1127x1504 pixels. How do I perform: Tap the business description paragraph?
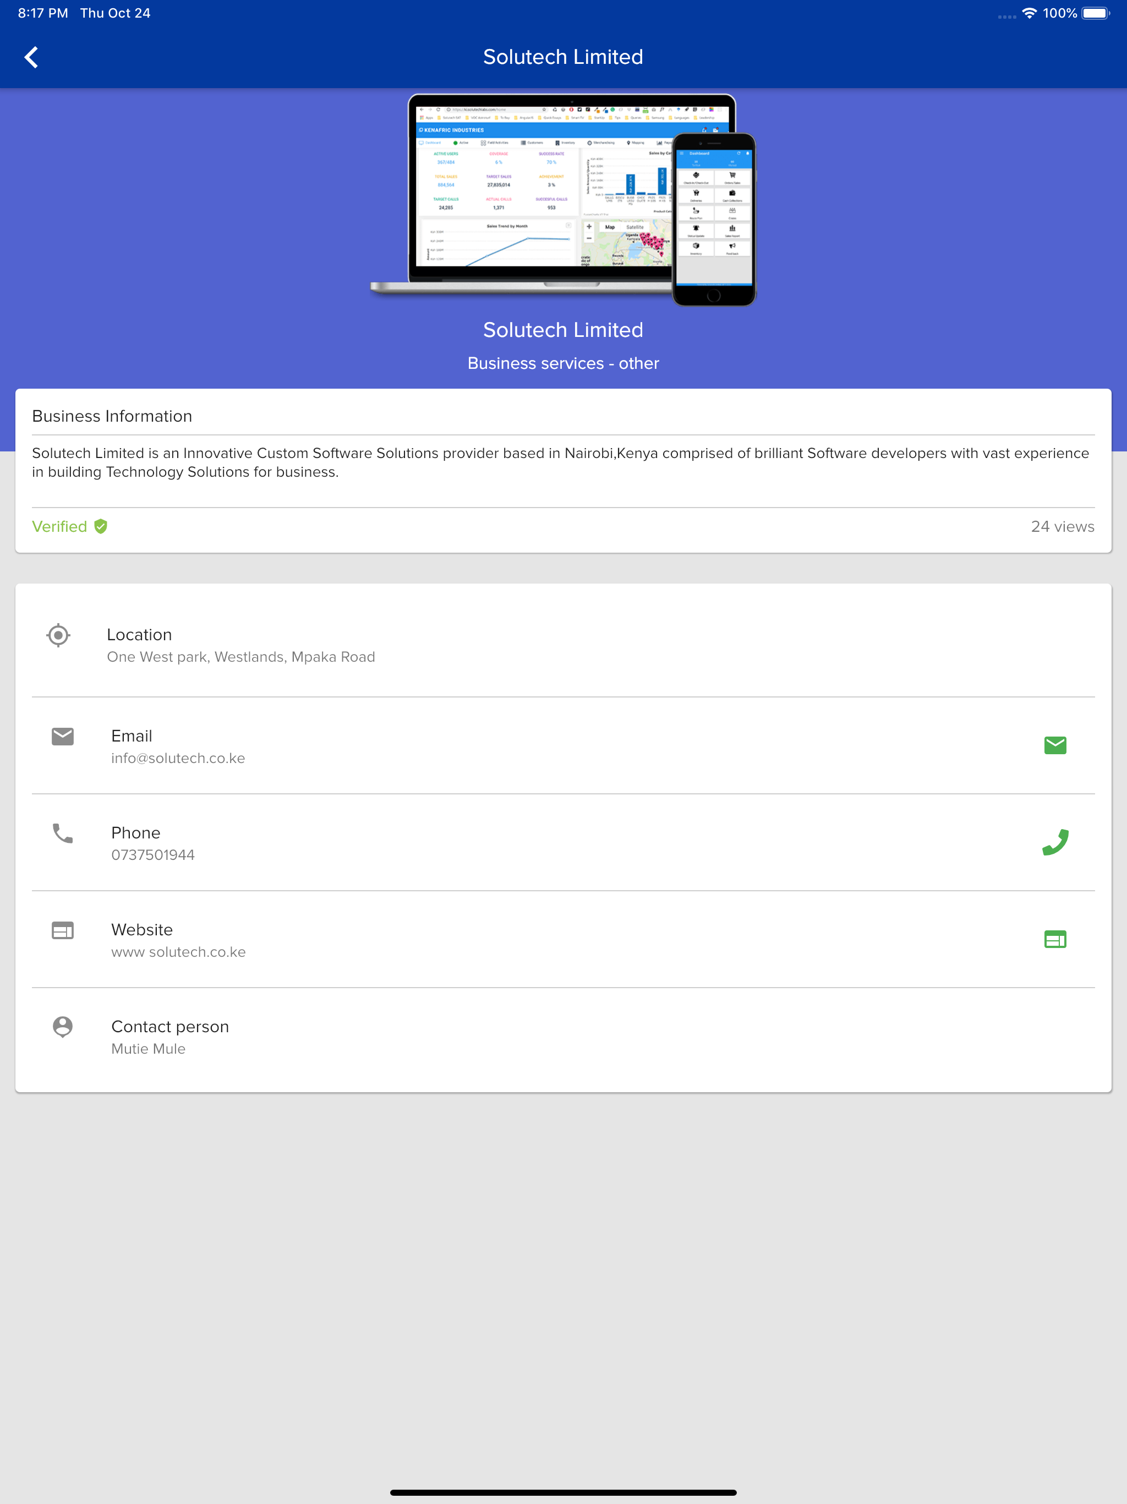[561, 462]
